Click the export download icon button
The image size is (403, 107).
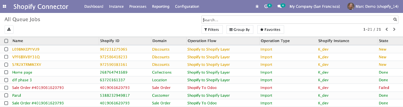tap(9, 29)
